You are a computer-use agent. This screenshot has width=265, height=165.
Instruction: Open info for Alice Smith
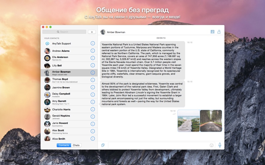click(x=93, y=138)
